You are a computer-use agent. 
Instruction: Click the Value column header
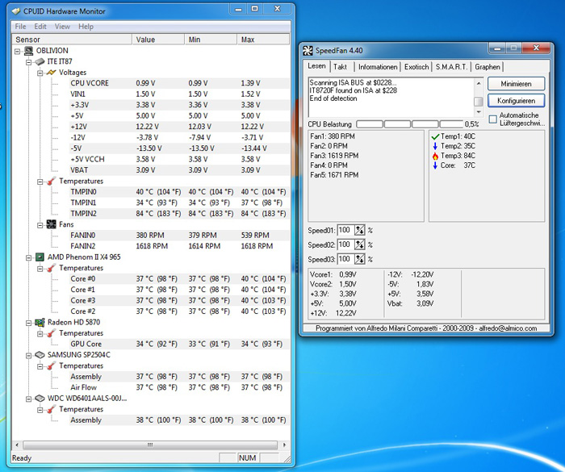click(158, 40)
